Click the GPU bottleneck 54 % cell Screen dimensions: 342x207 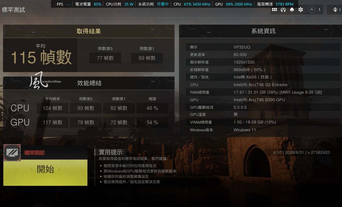[152, 122]
